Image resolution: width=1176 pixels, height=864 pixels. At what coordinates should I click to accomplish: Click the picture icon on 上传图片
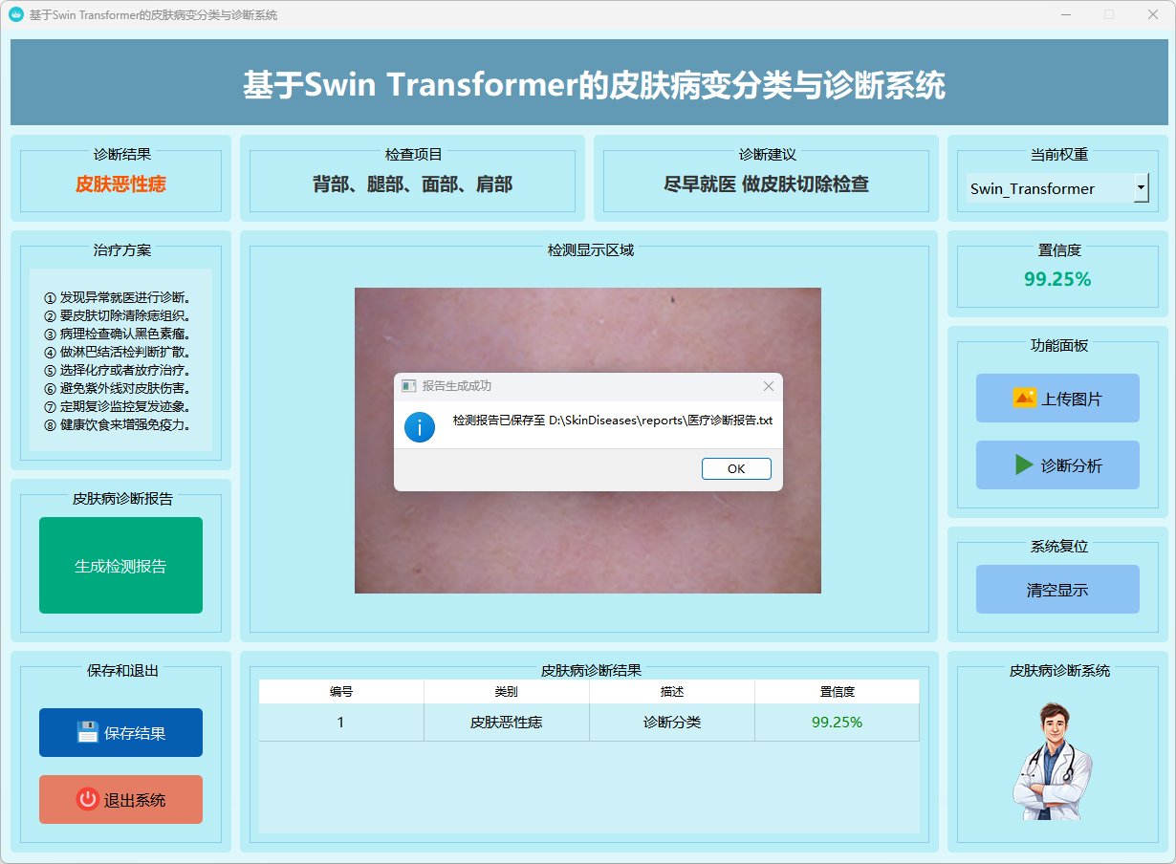point(1024,398)
